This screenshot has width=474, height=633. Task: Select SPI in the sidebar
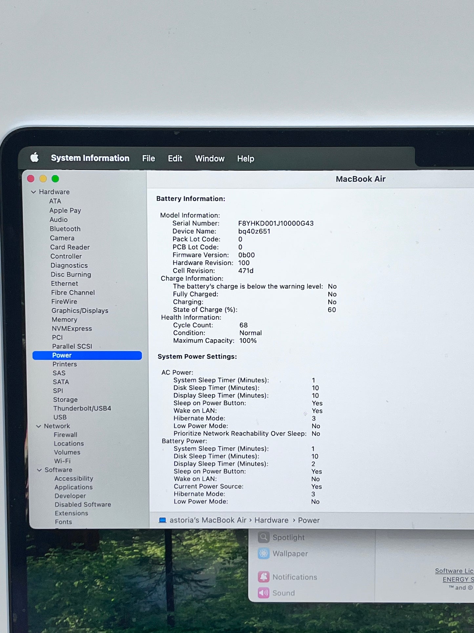58,391
